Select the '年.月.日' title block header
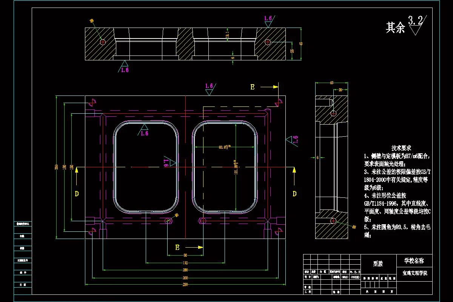Viewport: 453px width, 302px height. (x=355, y=271)
